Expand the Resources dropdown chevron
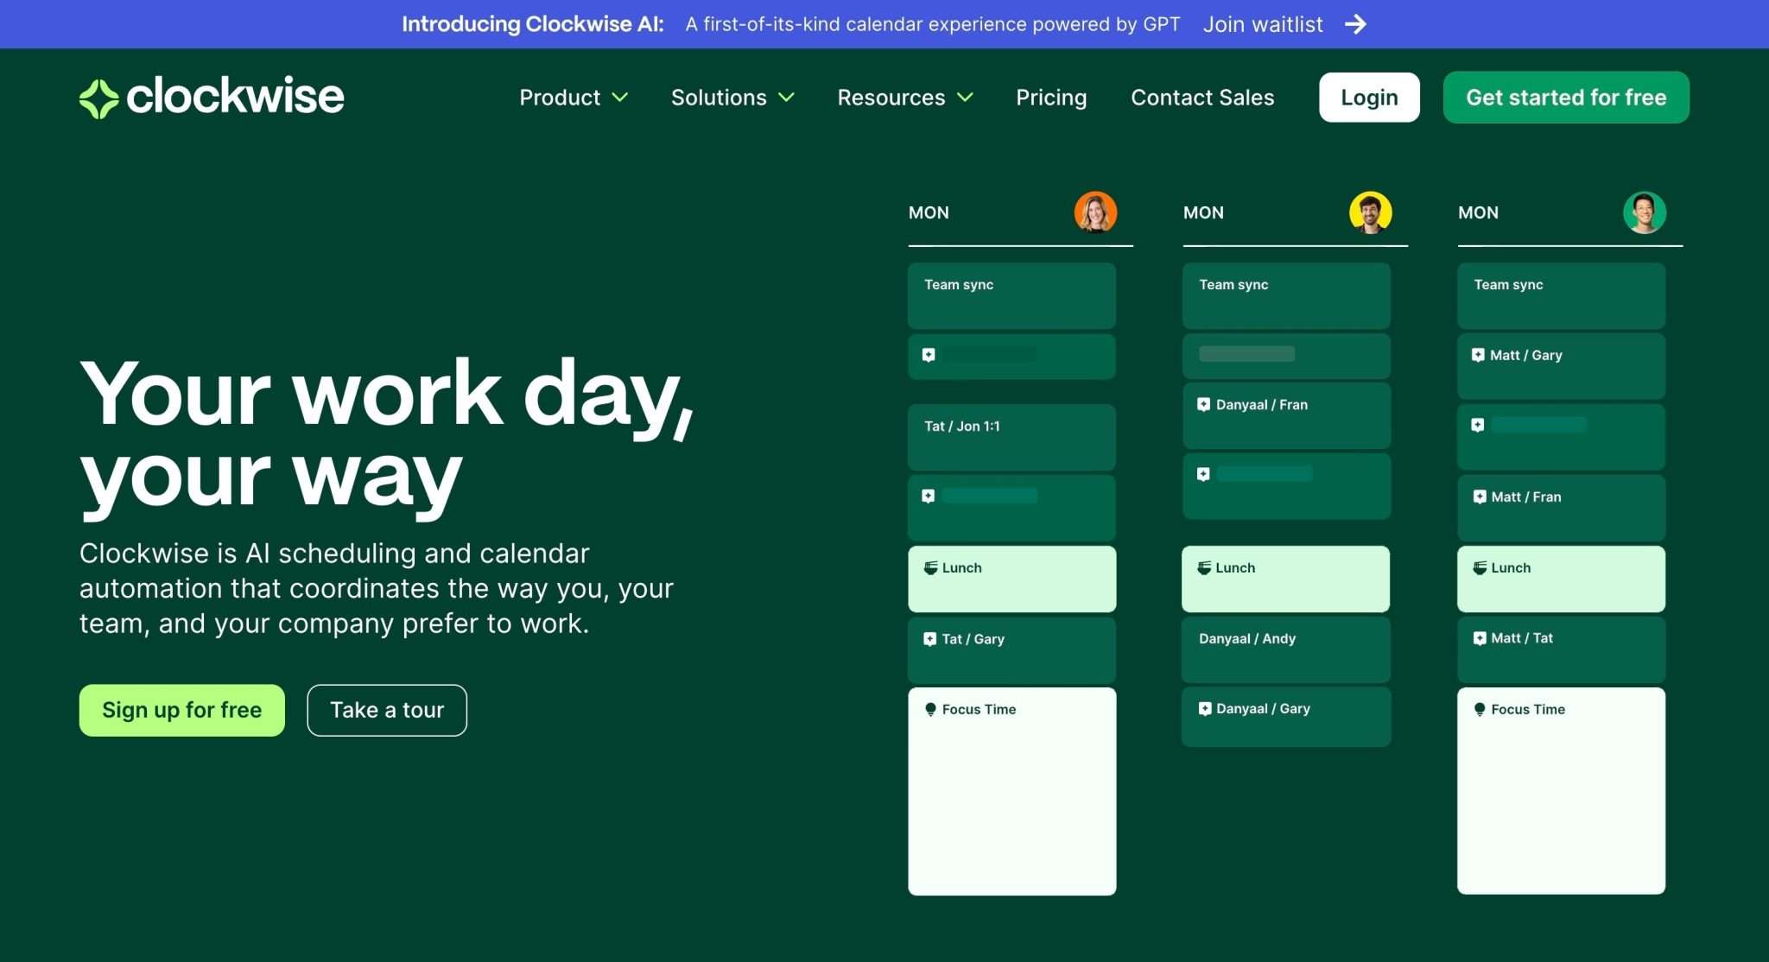Viewport: 1769px width, 962px height. [x=965, y=98]
